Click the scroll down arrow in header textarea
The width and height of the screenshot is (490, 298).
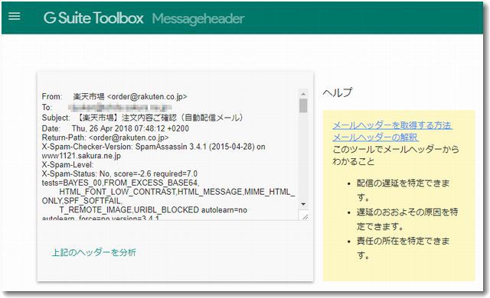pos(303,204)
